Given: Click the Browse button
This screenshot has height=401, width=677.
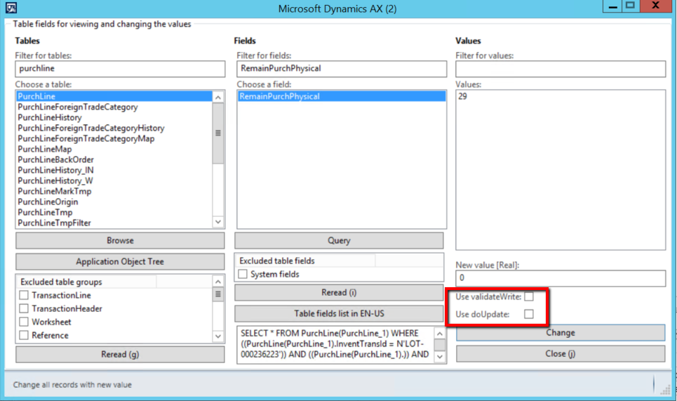Looking at the screenshot, I should tap(120, 241).
